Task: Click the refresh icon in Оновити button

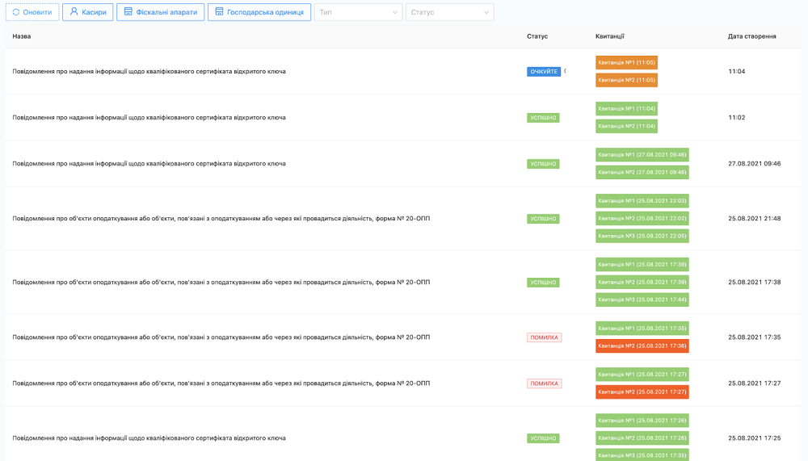Action: [x=16, y=12]
